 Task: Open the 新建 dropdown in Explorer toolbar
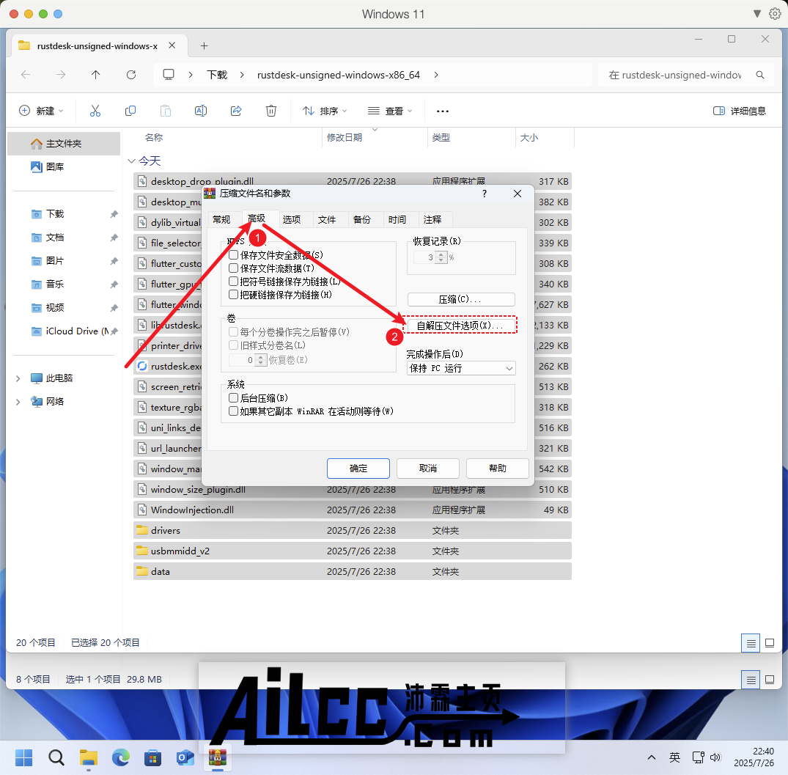42,111
